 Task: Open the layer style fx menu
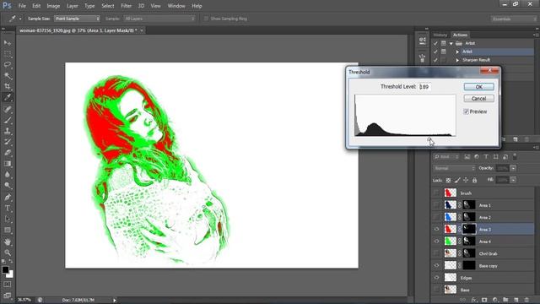tap(474, 301)
